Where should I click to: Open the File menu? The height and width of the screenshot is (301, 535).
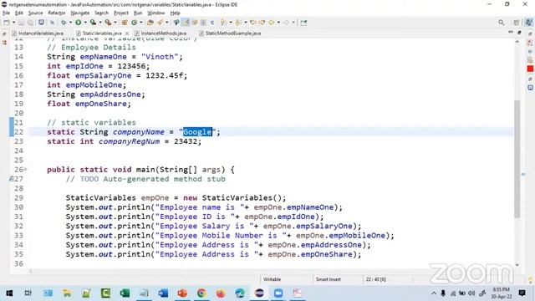coord(6,13)
